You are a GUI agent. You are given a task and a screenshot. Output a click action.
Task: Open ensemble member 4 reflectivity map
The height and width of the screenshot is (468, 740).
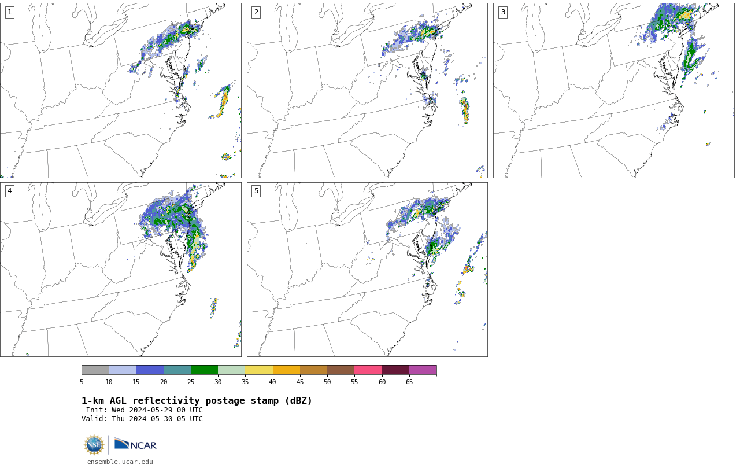tap(121, 270)
